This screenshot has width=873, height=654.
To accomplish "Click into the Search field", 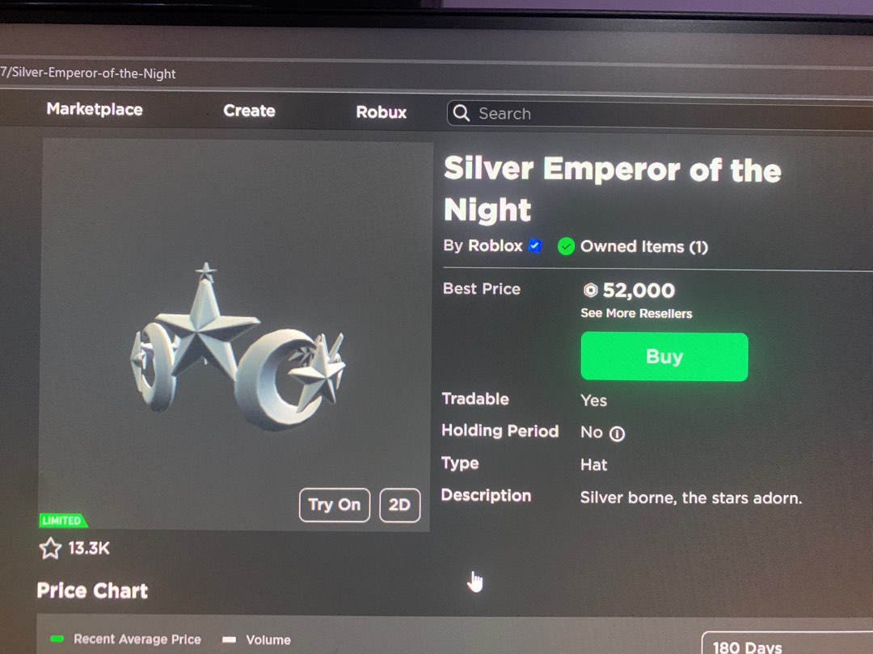I will pos(660,114).
